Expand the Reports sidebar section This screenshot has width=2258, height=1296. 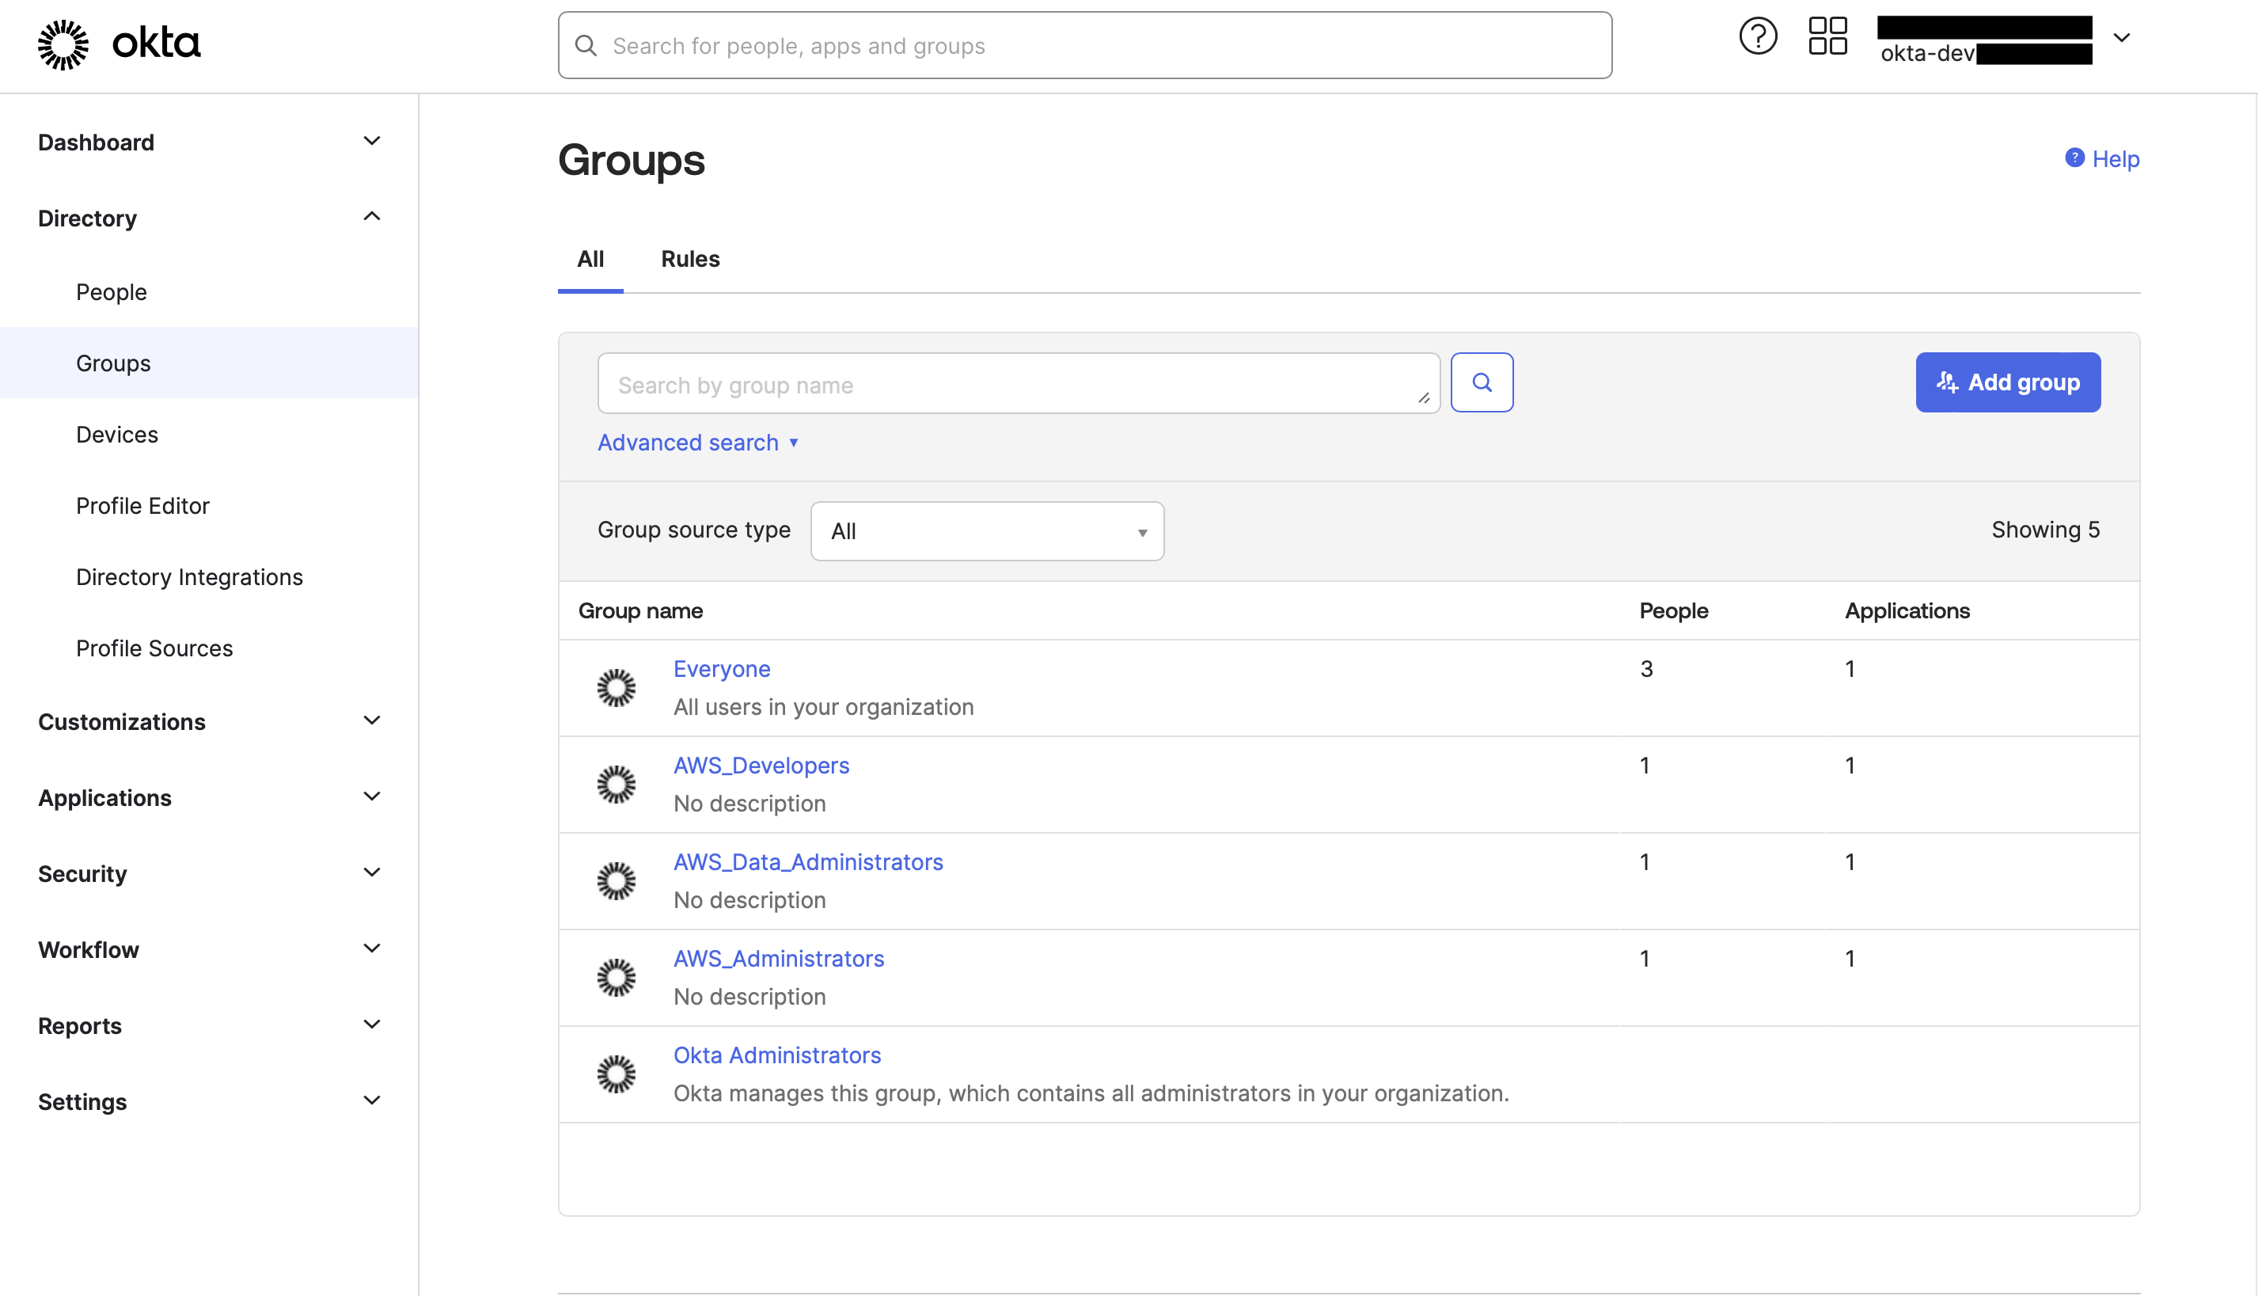[209, 1025]
